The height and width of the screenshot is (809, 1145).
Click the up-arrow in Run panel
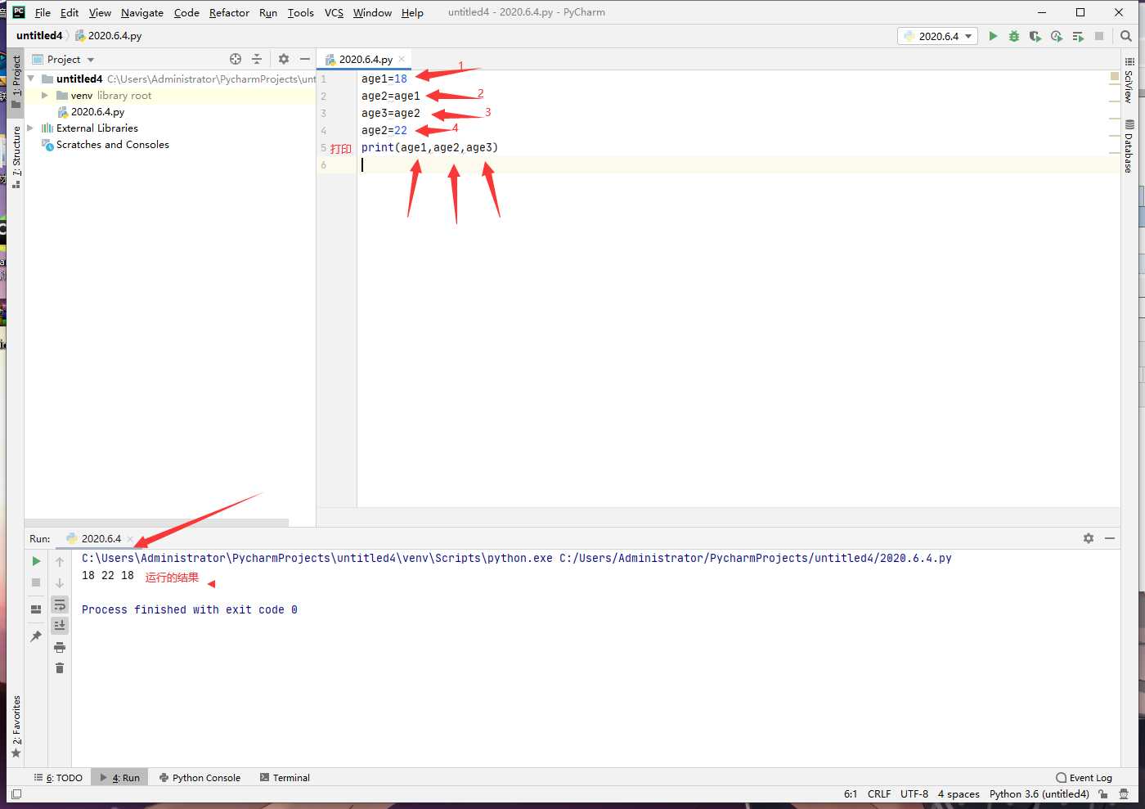pos(60,561)
